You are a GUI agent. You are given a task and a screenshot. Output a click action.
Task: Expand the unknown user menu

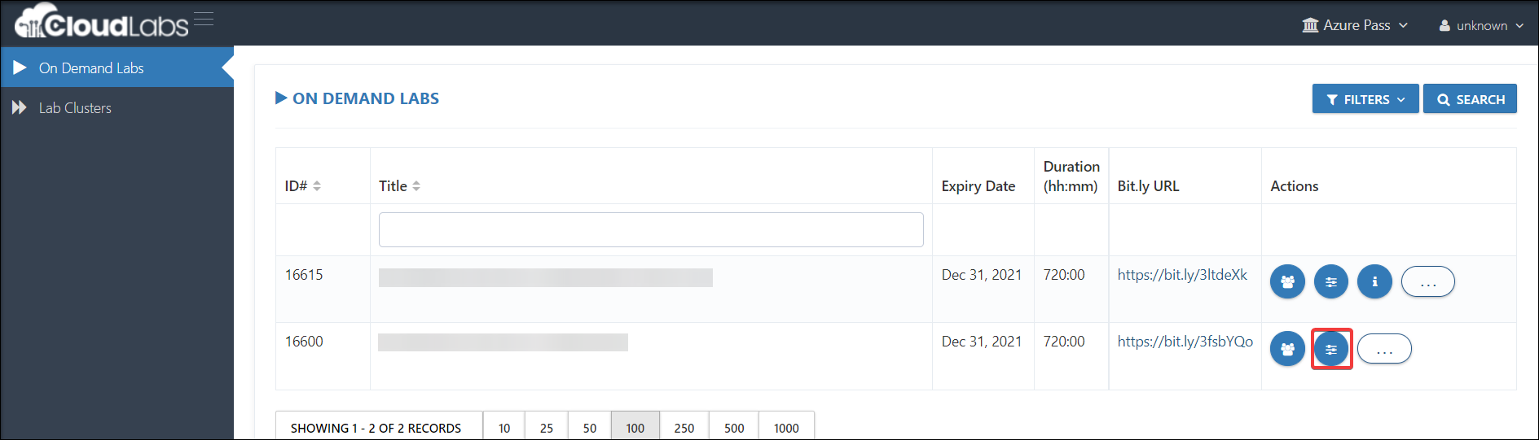(1481, 25)
